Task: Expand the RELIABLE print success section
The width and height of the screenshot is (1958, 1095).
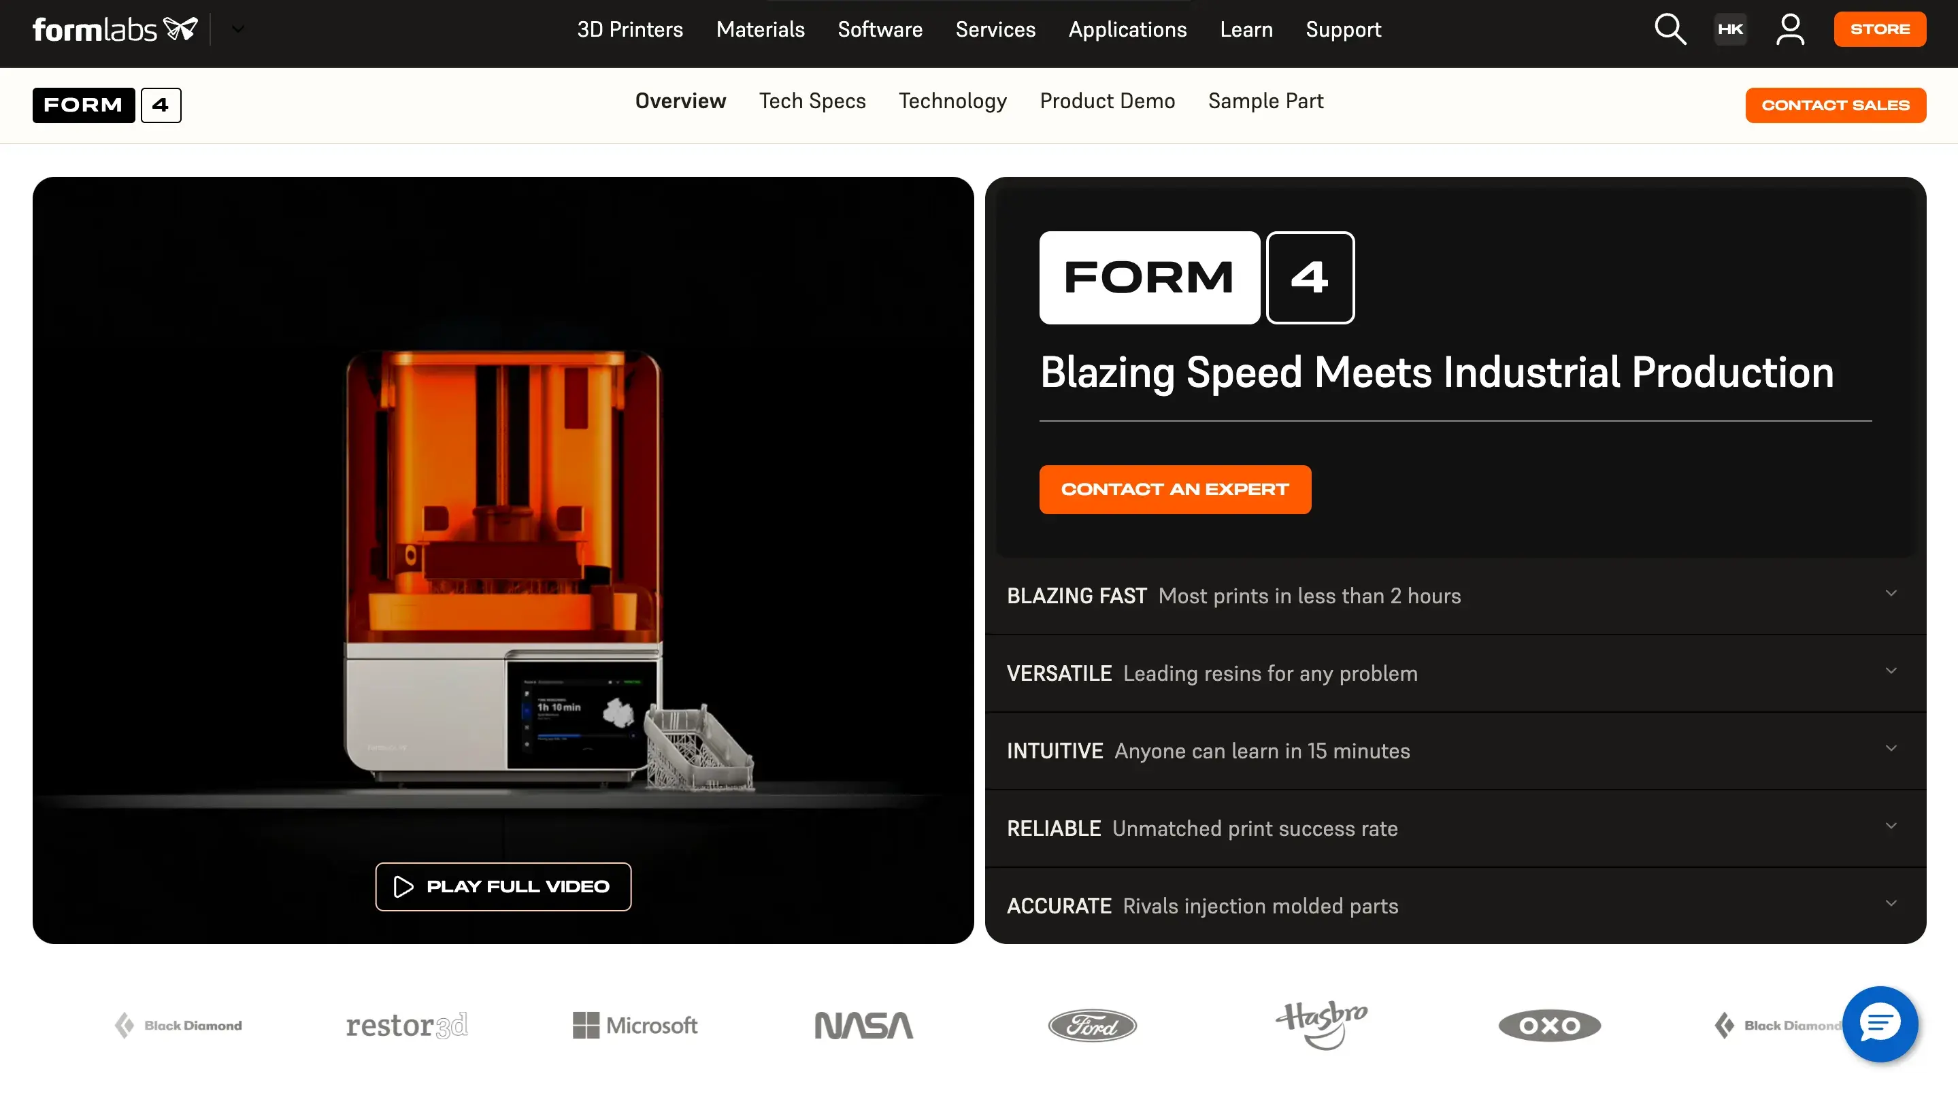Action: (1453, 828)
